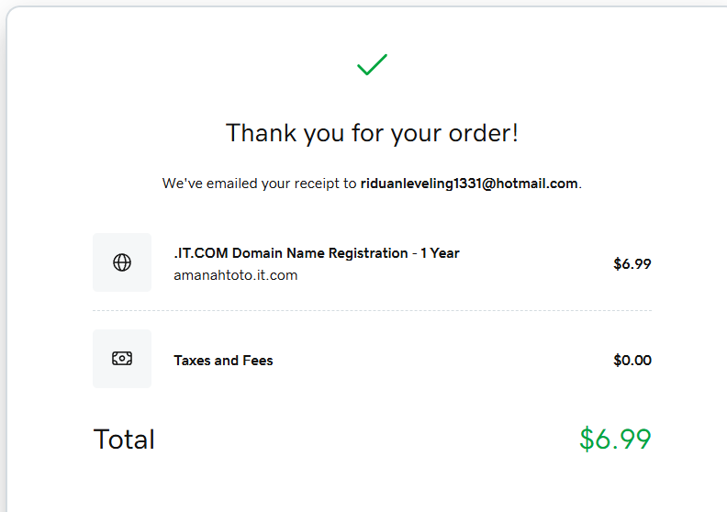Select the amanahtoto.it.com domain name
This screenshot has height=512, width=727.
(x=235, y=275)
